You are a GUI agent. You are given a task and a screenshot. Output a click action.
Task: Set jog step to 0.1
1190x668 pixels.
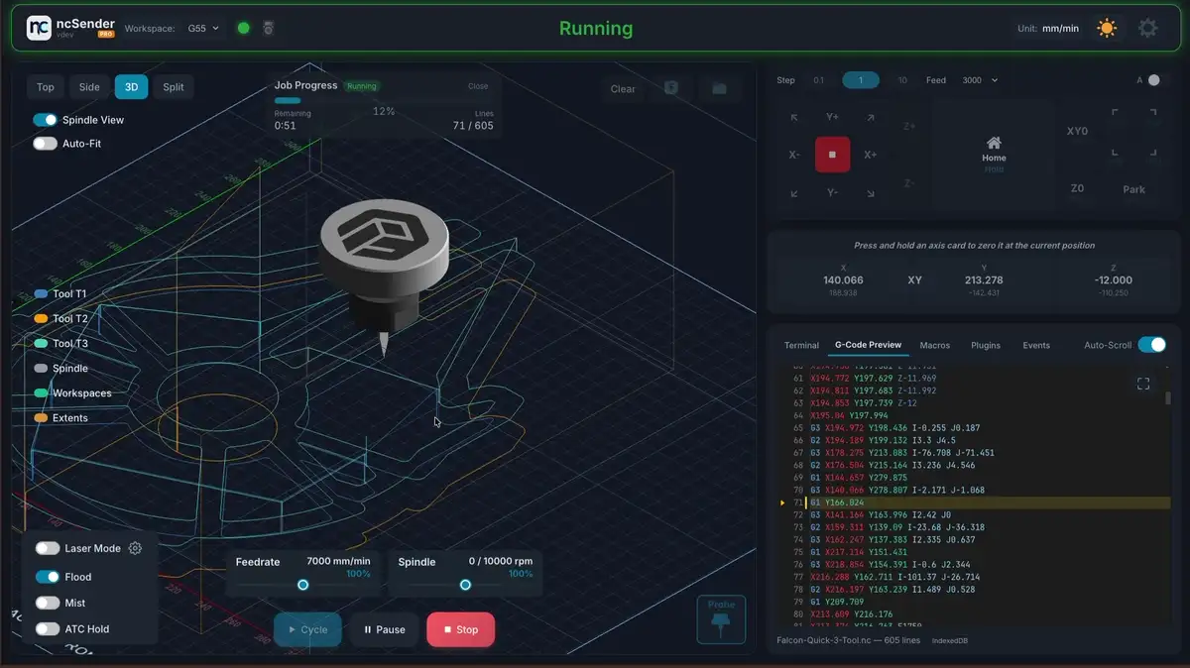click(818, 80)
